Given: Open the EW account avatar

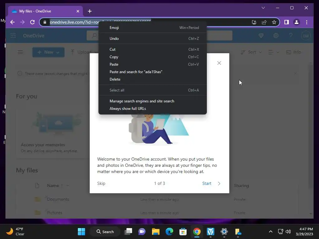Looking at the screenshot, I should tap(306, 36).
